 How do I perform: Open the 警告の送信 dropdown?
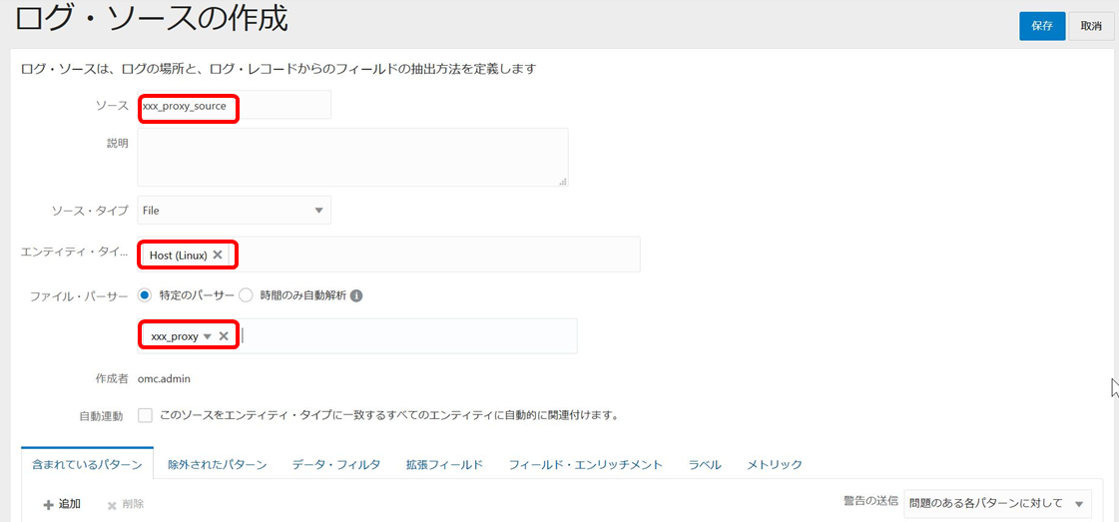[997, 503]
